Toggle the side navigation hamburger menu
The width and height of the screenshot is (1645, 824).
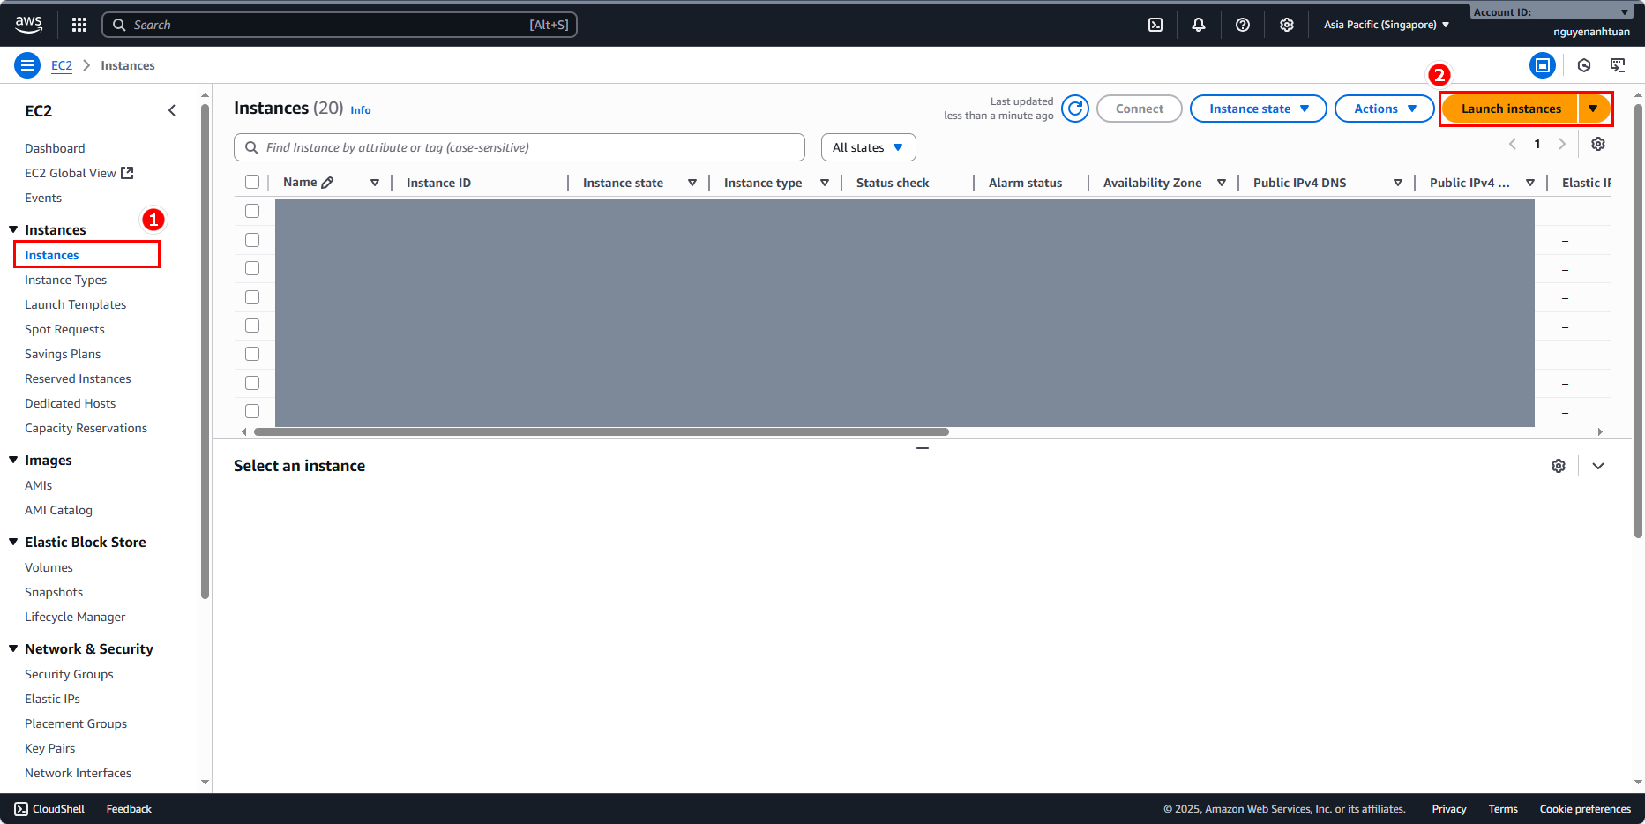tap(27, 65)
